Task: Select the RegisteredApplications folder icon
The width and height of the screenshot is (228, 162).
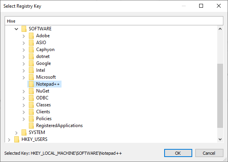Action: point(31,126)
